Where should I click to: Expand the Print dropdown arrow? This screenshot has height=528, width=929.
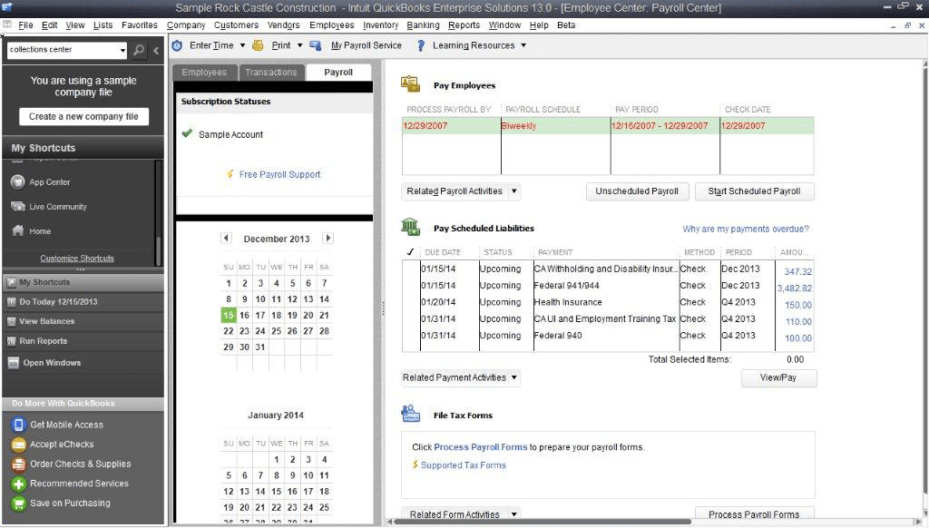click(299, 45)
